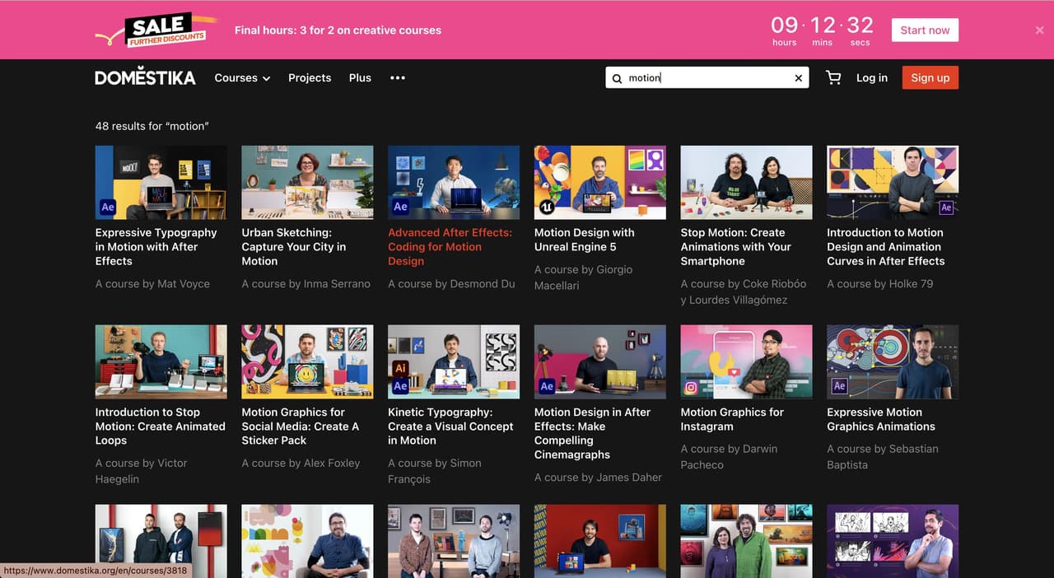The height and width of the screenshot is (578, 1054).
Task: Go to Projects section
Action: (x=310, y=77)
